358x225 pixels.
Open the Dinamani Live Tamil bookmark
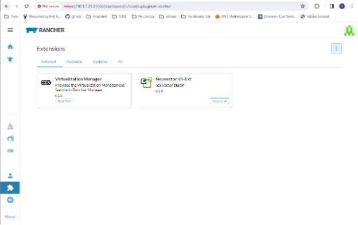pos(277,17)
